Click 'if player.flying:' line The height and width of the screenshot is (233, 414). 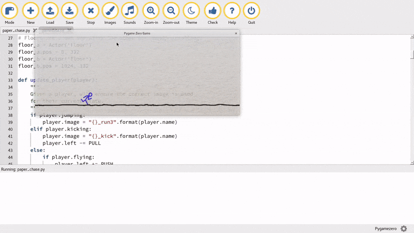click(68, 157)
